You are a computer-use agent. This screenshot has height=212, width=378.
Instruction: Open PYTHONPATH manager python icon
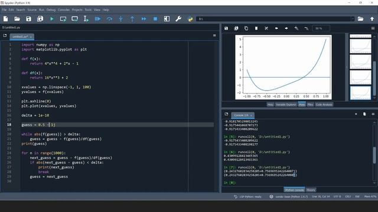pyautogui.click(x=190, y=19)
